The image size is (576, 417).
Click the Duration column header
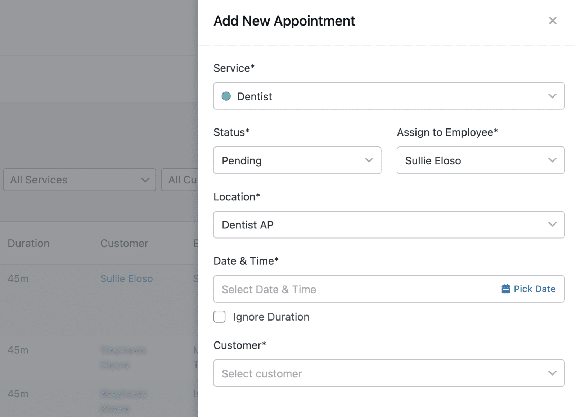(28, 243)
